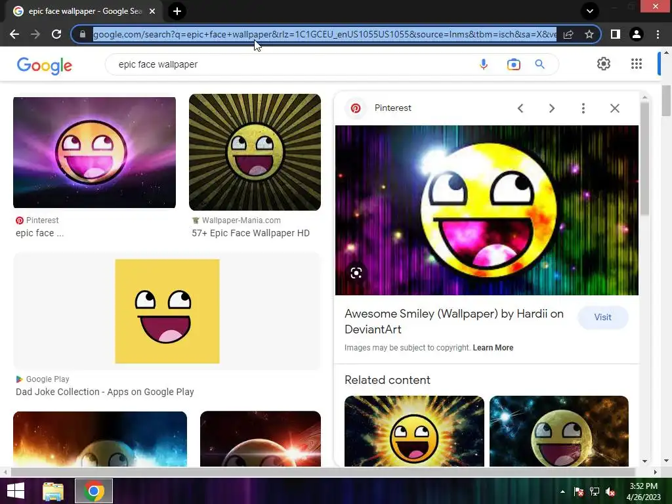Click the Chrome taskbar icon
This screenshot has height=504, width=672.
[94, 491]
